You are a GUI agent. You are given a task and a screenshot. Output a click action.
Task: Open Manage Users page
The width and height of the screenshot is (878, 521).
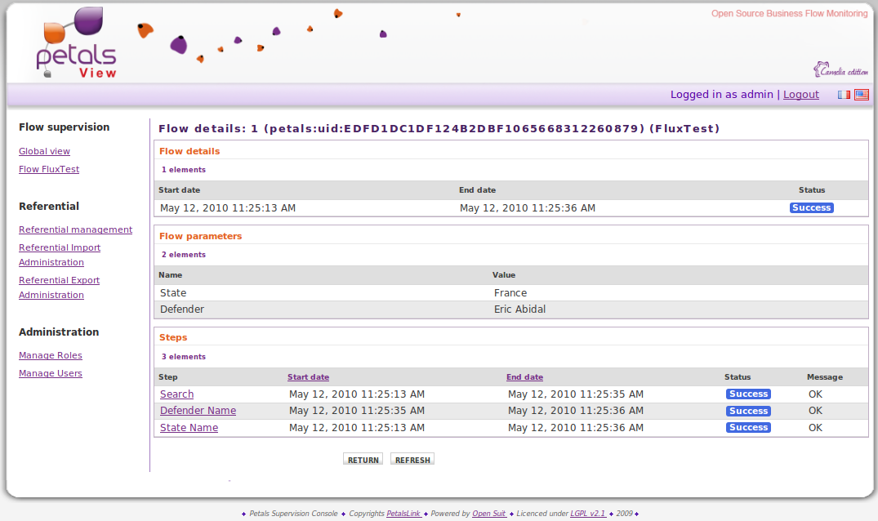51,373
